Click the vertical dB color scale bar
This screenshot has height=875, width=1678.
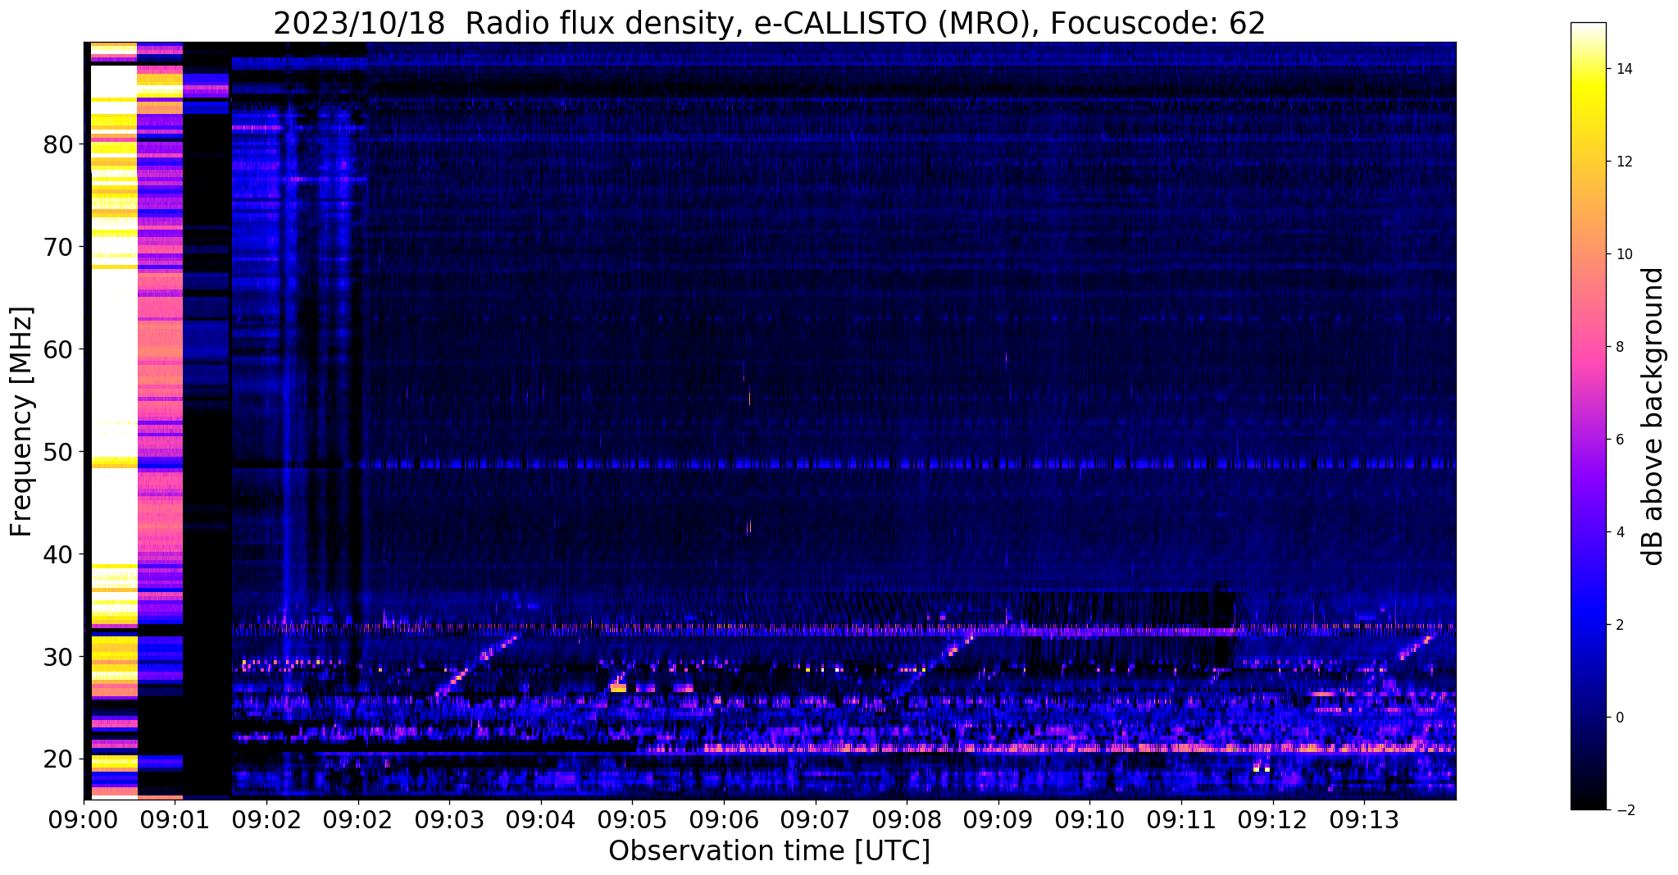tap(1588, 417)
